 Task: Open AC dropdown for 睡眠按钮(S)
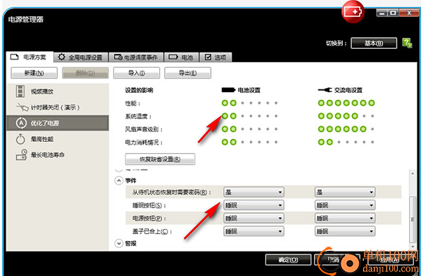click(345, 205)
